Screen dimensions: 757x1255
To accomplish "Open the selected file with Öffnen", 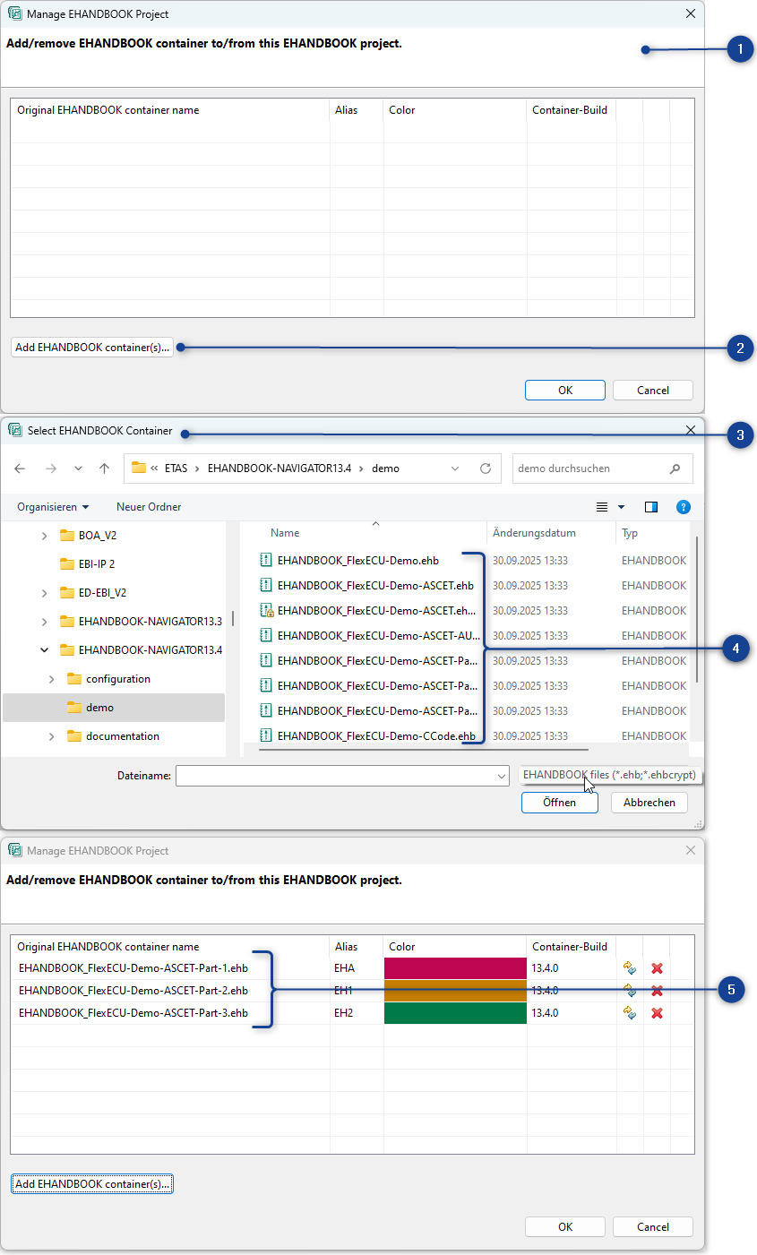I will [x=559, y=802].
